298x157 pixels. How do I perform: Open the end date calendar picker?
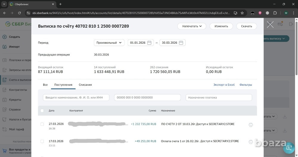coord(181,43)
